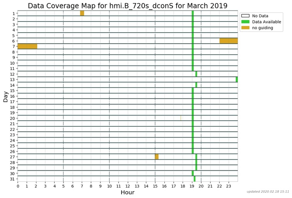
Task: Click the hour 23 tick label
Action: coord(228,186)
